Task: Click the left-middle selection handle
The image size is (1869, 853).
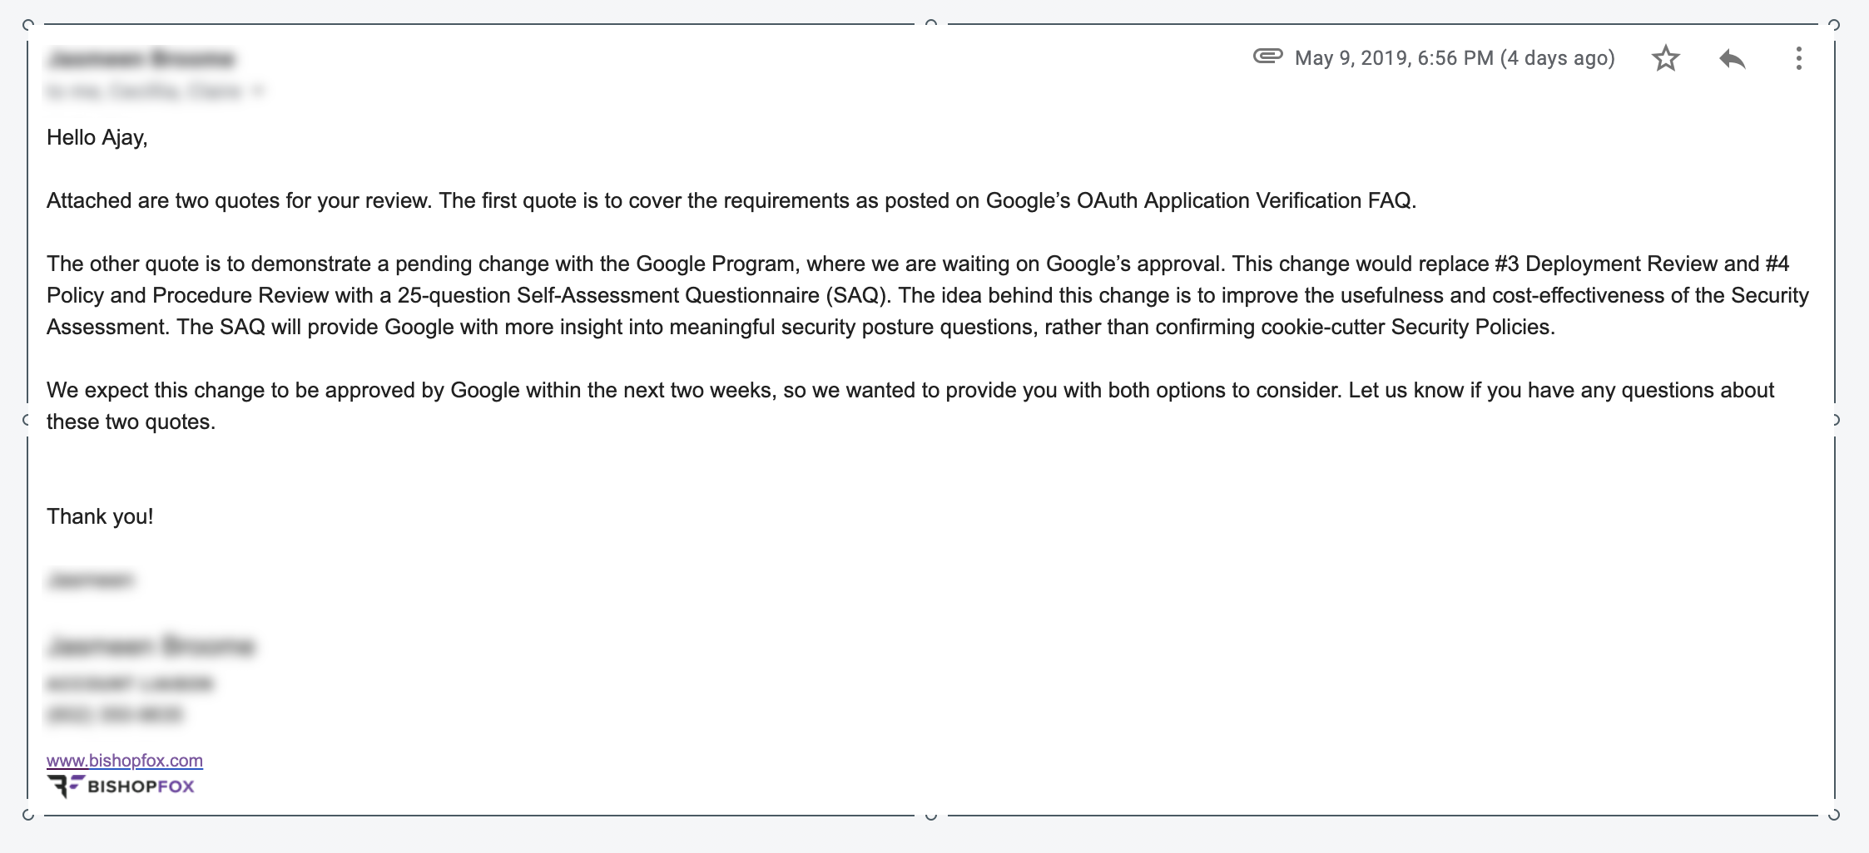Action: click(27, 420)
